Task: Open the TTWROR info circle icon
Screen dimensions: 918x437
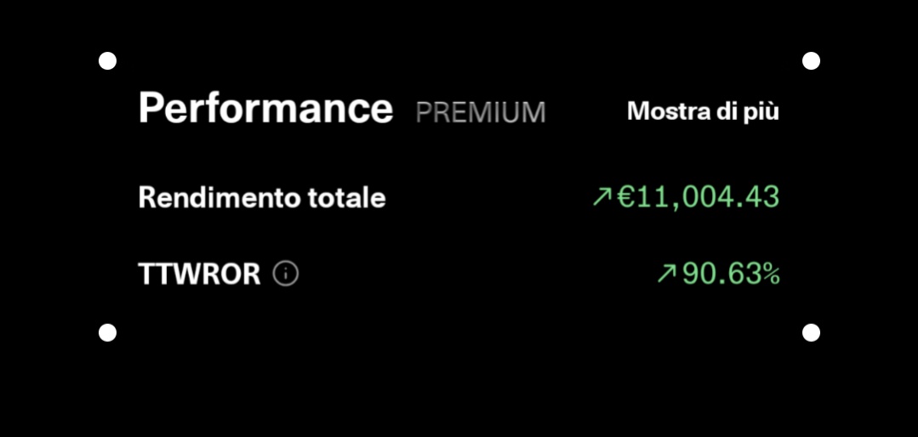Action: (x=286, y=273)
